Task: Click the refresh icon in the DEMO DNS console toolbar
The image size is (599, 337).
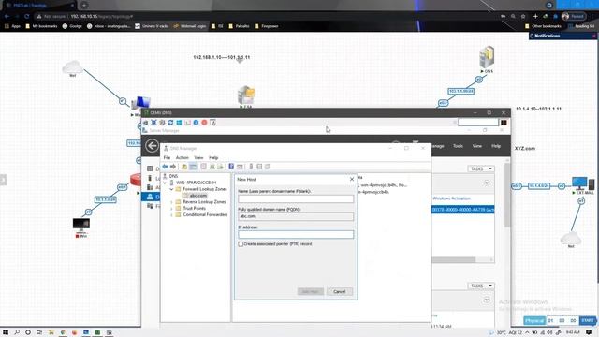Action: click(x=170, y=123)
